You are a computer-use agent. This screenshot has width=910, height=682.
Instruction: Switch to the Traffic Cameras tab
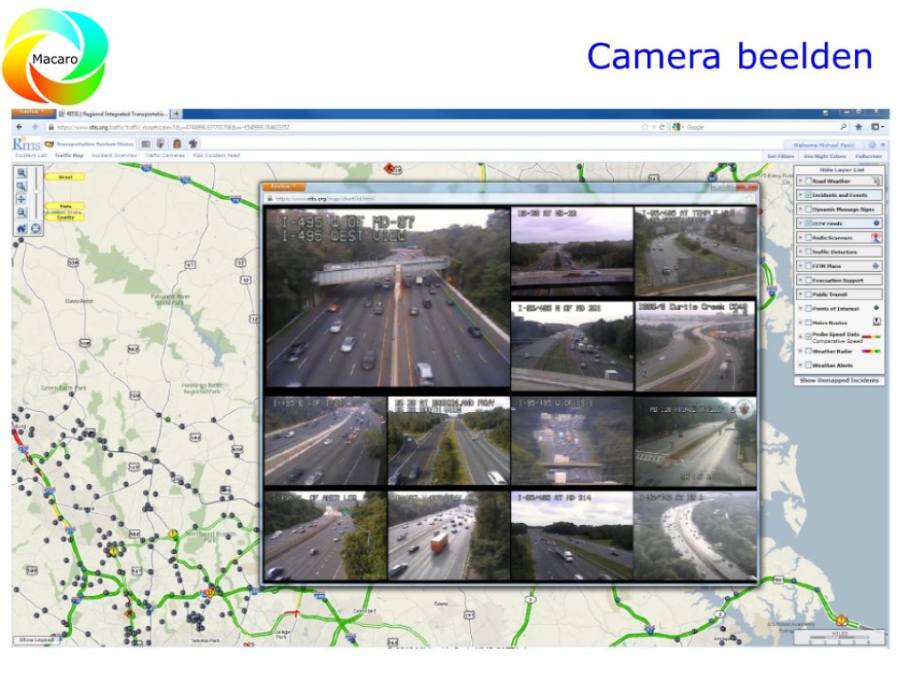(x=165, y=155)
